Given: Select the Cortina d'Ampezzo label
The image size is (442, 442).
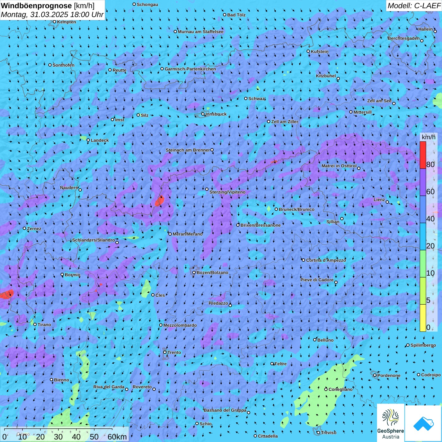Looking at the screenshot, I should 326,260.
